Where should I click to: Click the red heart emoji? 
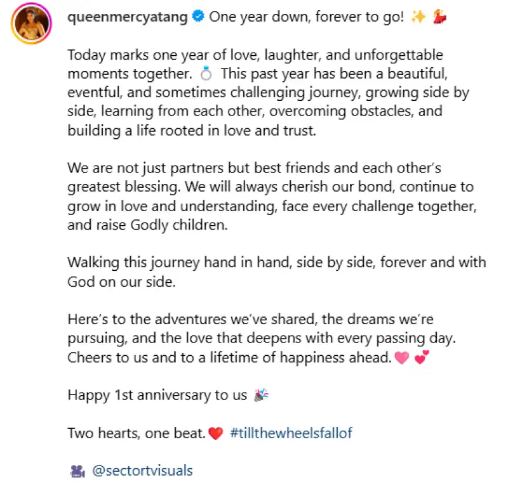coord(216,434)
